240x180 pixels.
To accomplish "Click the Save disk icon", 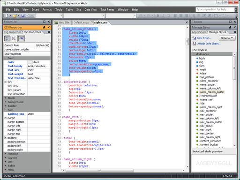I will (x=23, y=15).
